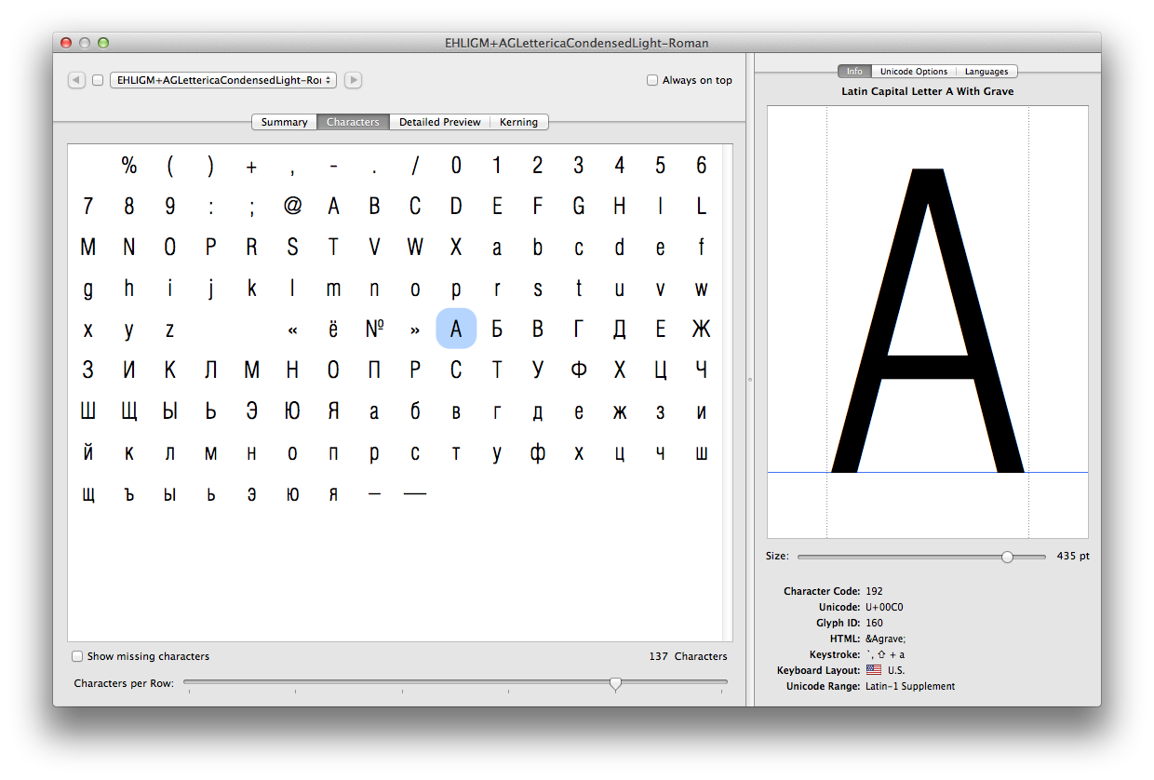
Task: Switch to the Characters tab
Action: tap(353, 122)
